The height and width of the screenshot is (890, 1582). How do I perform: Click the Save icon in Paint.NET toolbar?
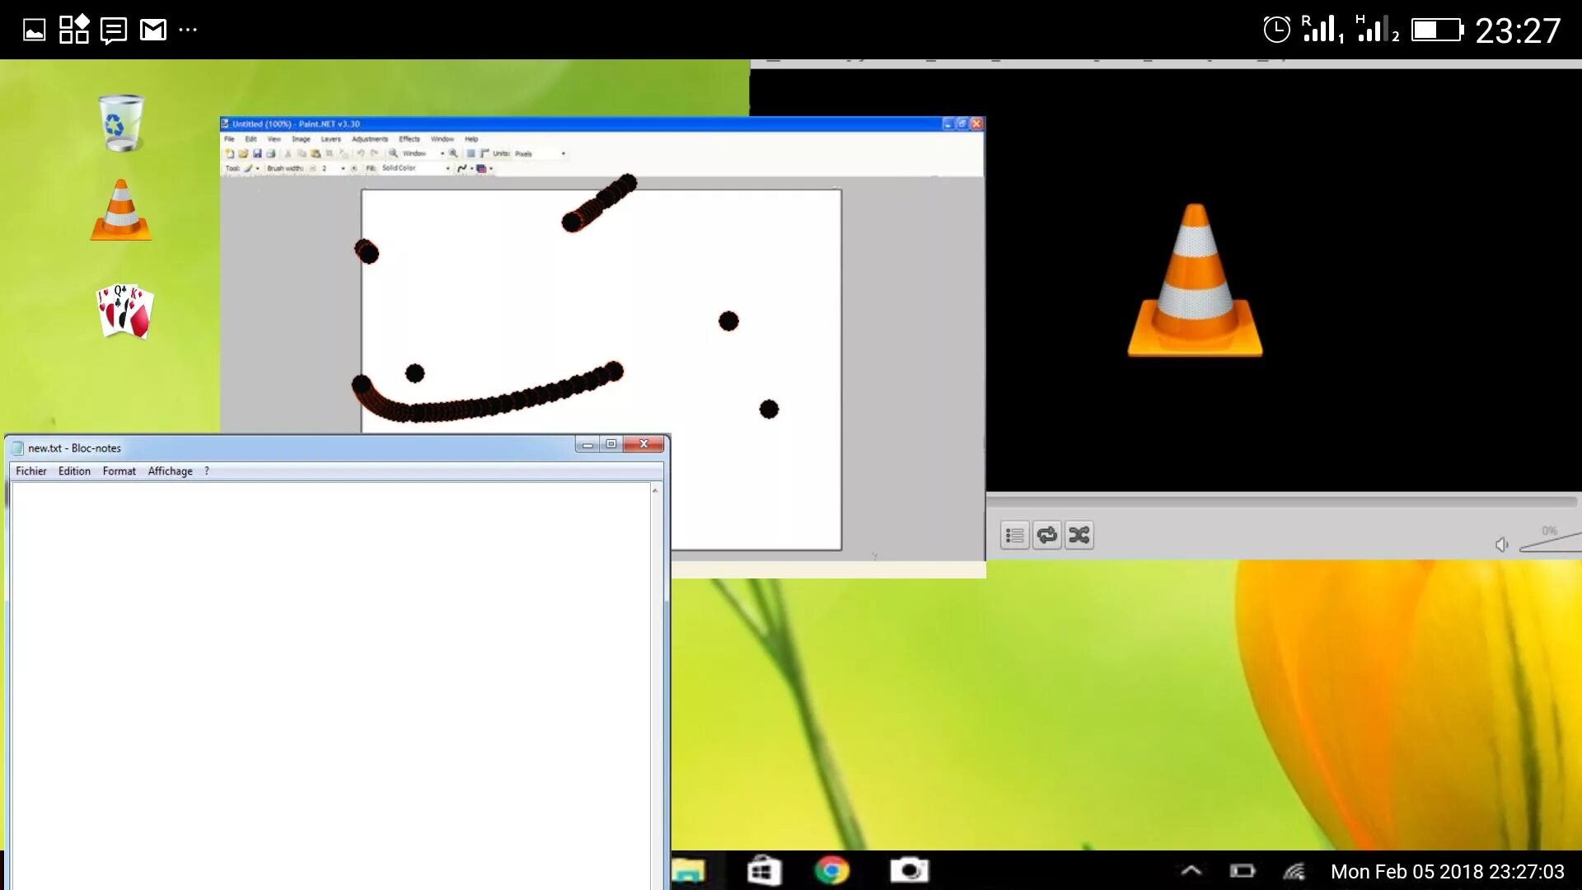[257, 154]
